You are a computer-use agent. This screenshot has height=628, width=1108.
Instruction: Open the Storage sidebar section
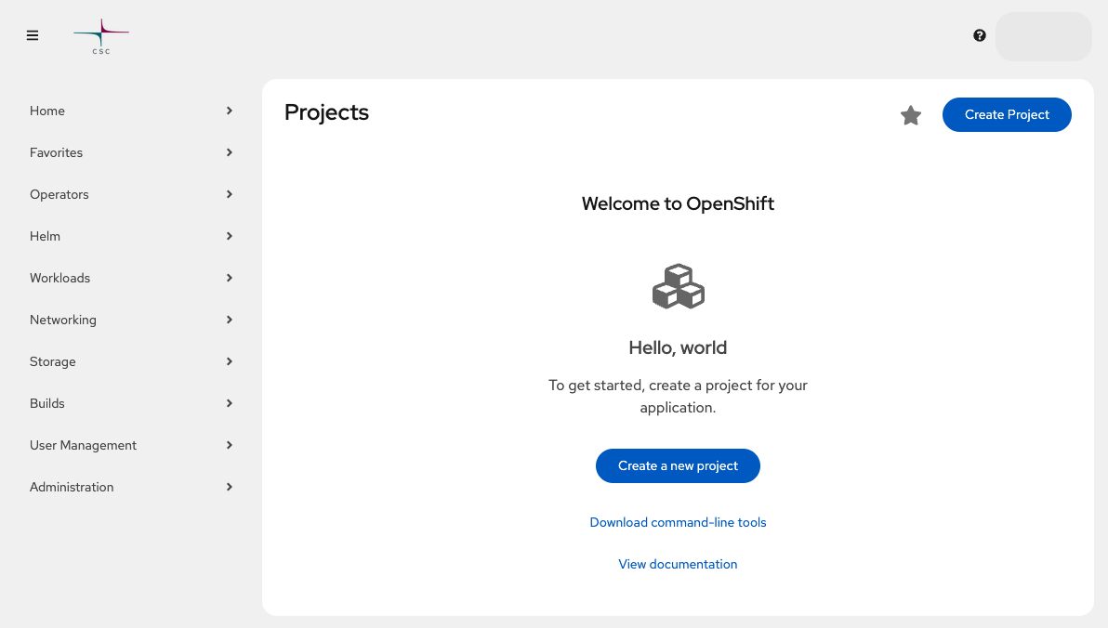pos(52,361)
